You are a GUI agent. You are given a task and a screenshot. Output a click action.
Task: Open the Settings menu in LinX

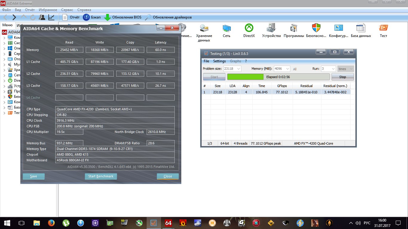point(220,61)
